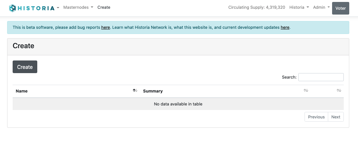Click the Circulating Supply figure
Viewport: 358px width, 142px height.
coord(257,7)
